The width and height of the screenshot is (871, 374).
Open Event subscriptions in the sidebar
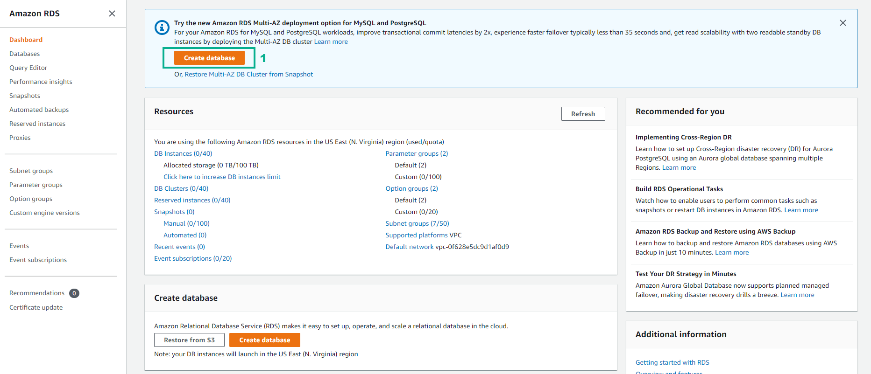pos(38,260)
